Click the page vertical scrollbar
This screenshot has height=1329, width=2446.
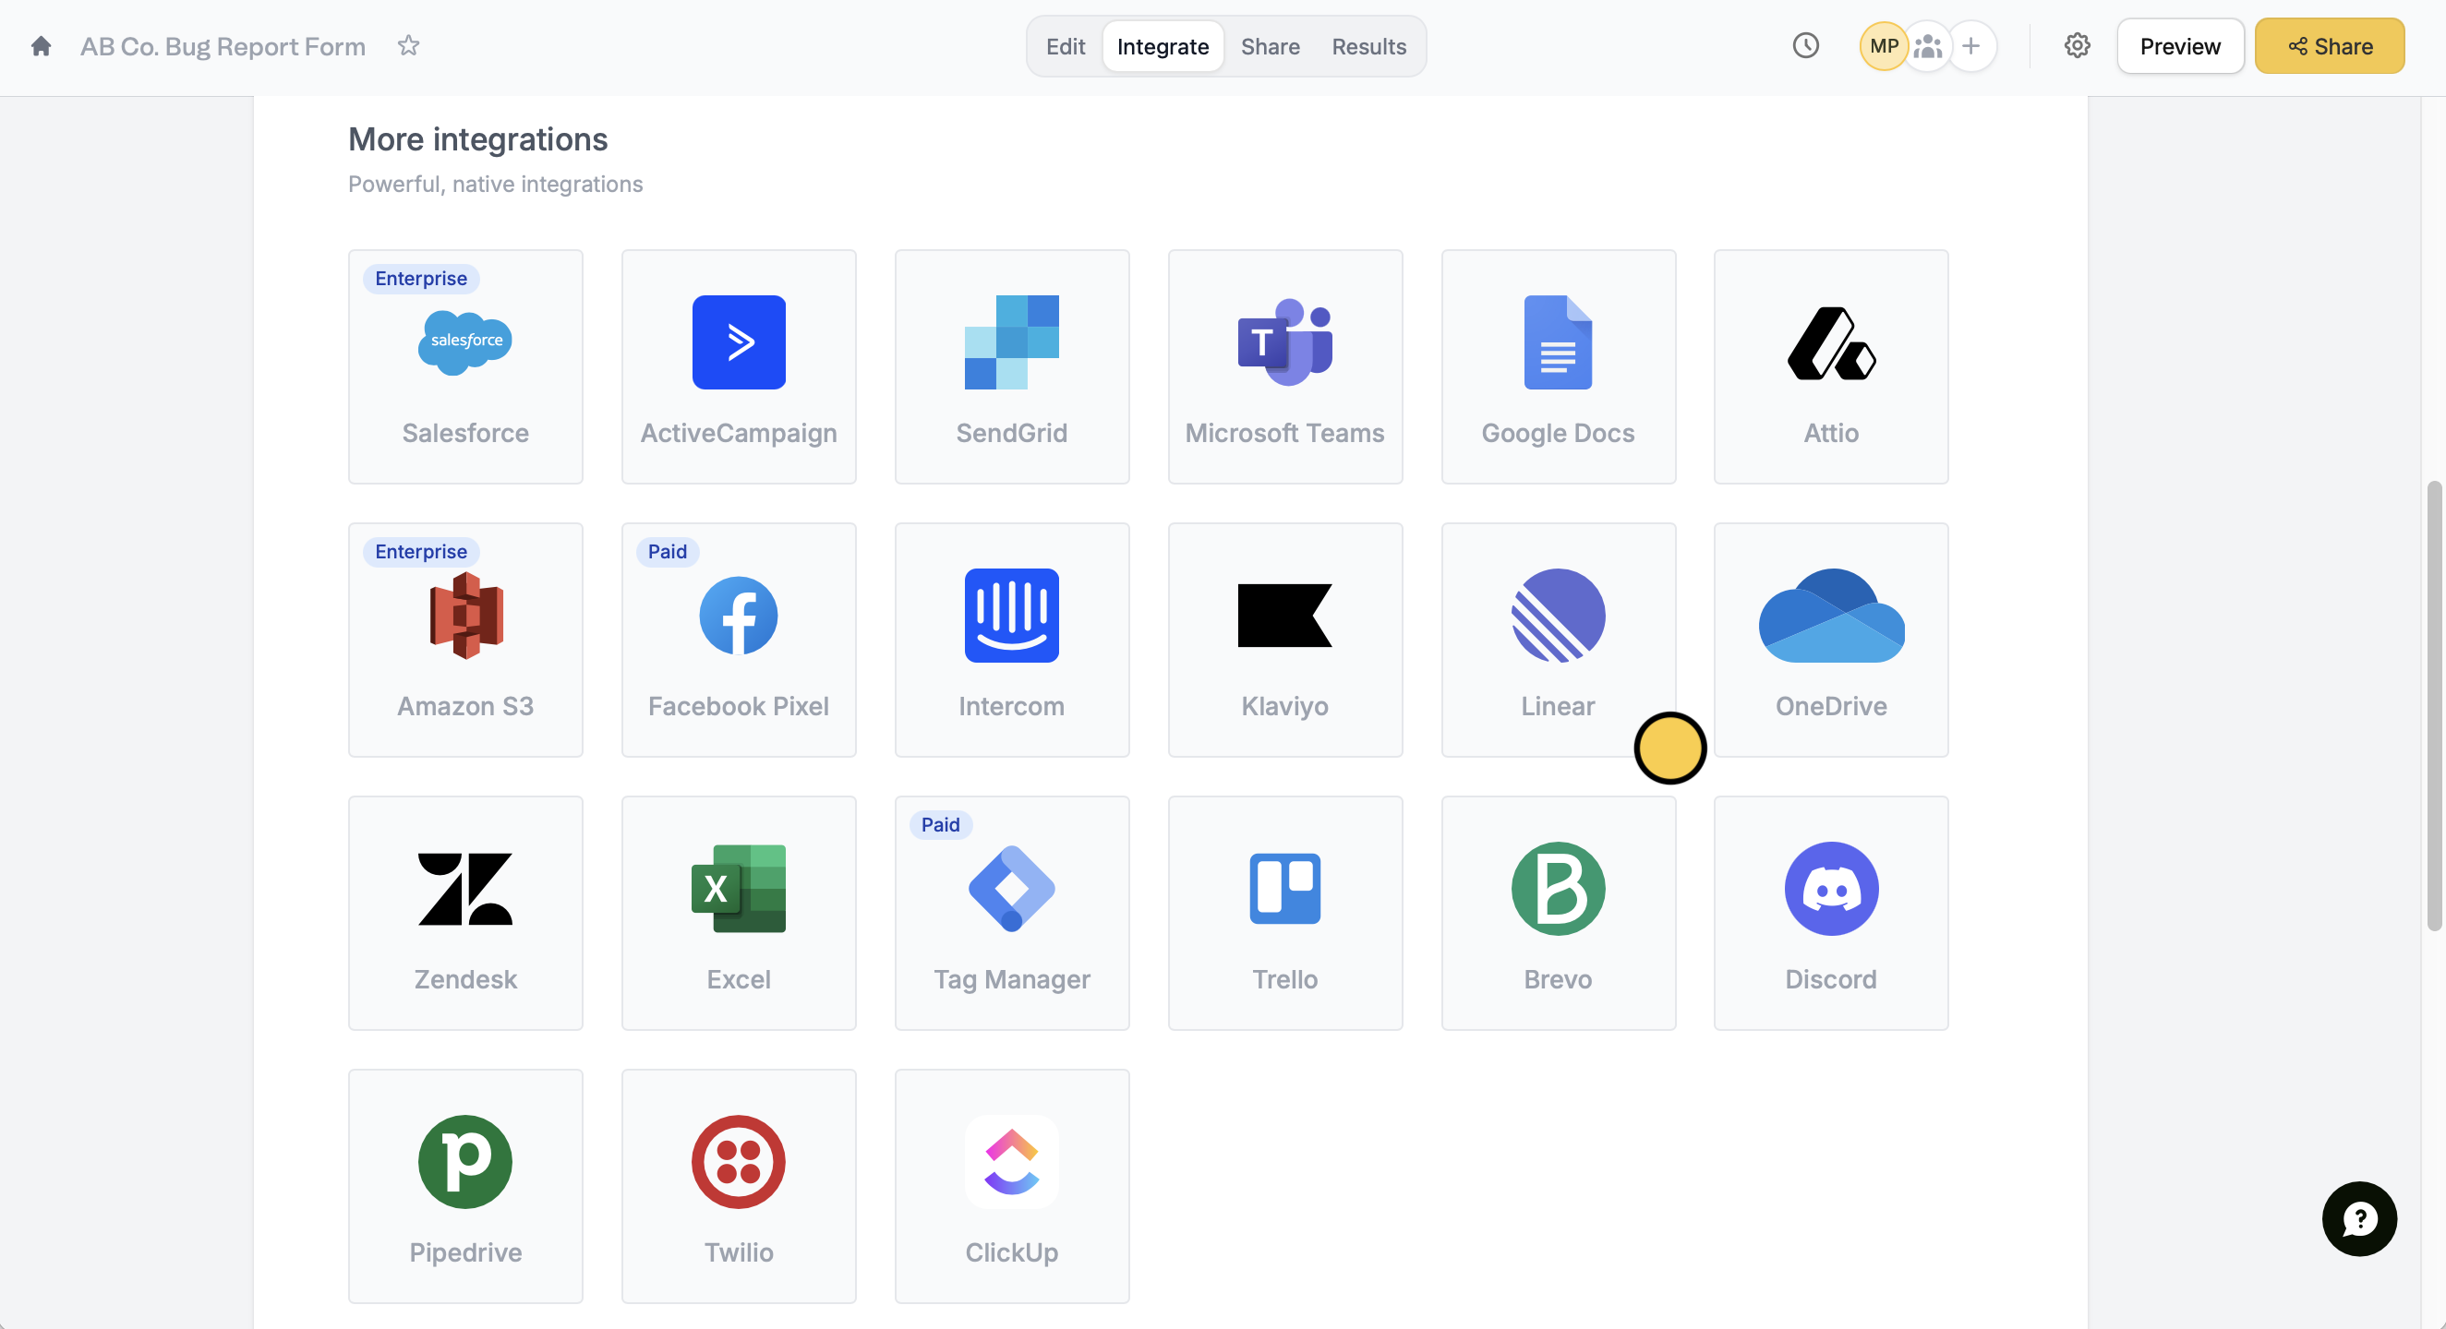[x=2433, y=706]
